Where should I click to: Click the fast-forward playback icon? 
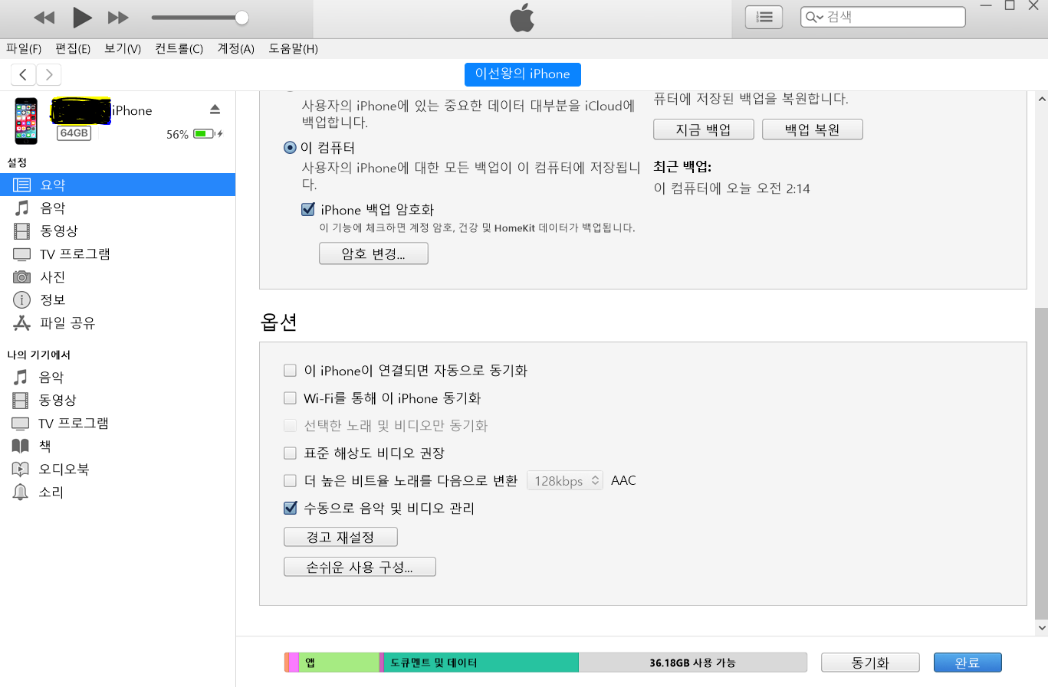point(118,18)
